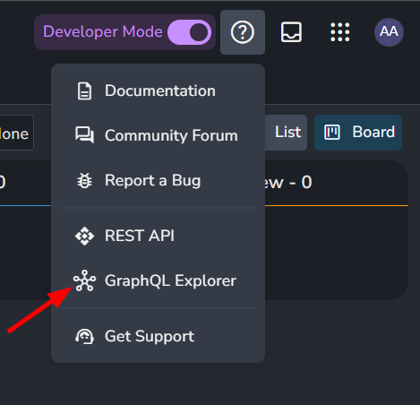Screen dimensions: 420x405
Task: Click the Get Support headset icon
Action: [84, 336]
